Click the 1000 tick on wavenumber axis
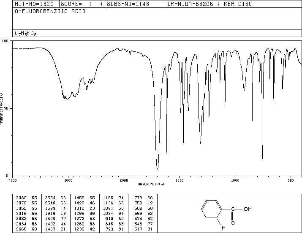 click(235, 180)
